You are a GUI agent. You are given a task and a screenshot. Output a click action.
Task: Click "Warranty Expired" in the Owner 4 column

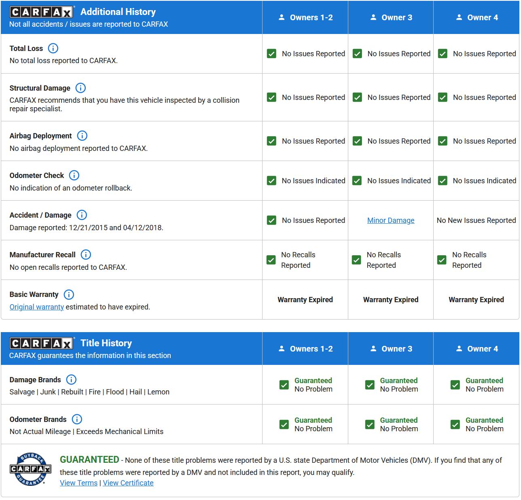477,300
